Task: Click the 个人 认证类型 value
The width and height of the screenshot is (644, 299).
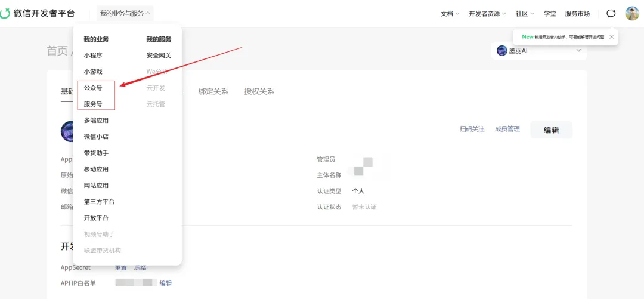Action: (x=358, y=191)
